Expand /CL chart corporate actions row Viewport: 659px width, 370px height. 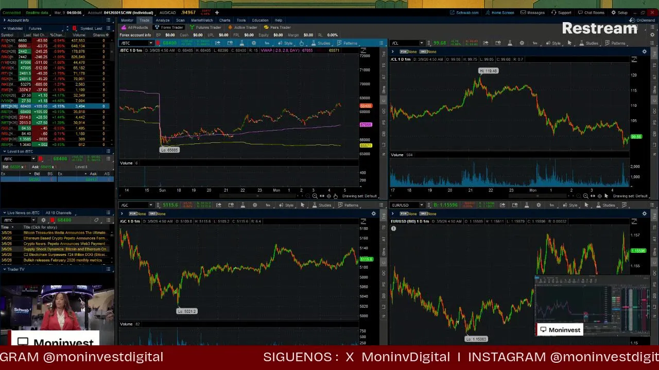[393, 52]
